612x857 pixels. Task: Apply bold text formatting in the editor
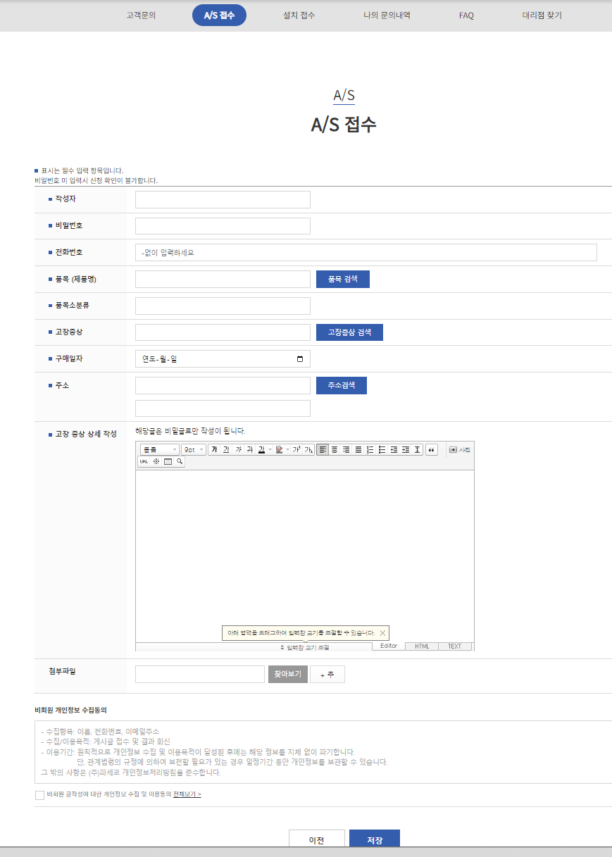click(215, 449)
